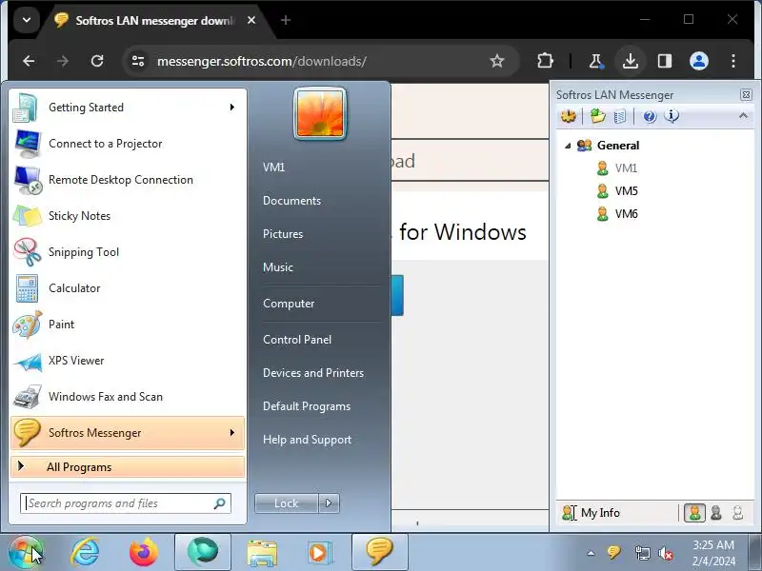The height and width of the screenshot is (571, 762).
Task: Open Snipping Tool
Action: click(128, 252)
